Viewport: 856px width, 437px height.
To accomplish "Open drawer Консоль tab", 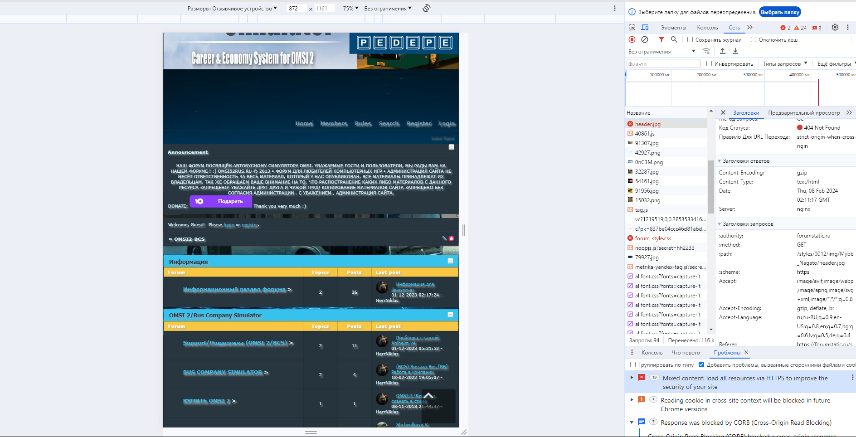I will pos(652,353).
